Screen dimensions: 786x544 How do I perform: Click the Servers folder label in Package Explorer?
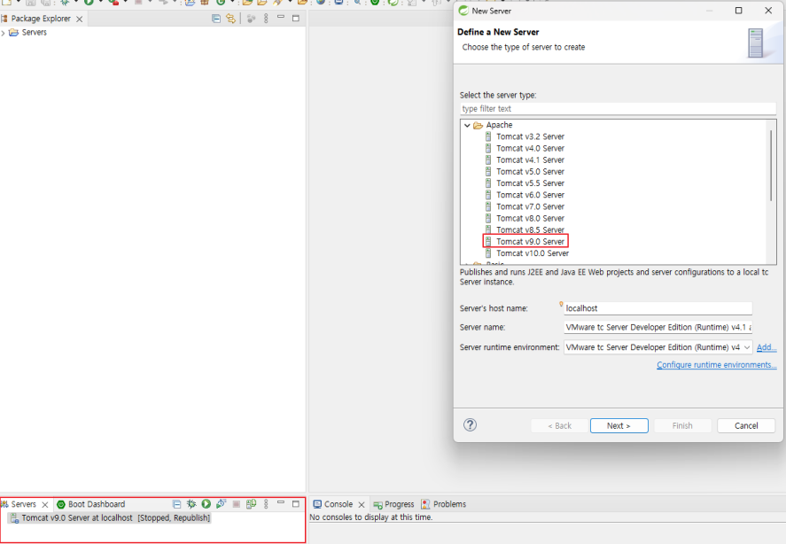click(x=34, y=33)
